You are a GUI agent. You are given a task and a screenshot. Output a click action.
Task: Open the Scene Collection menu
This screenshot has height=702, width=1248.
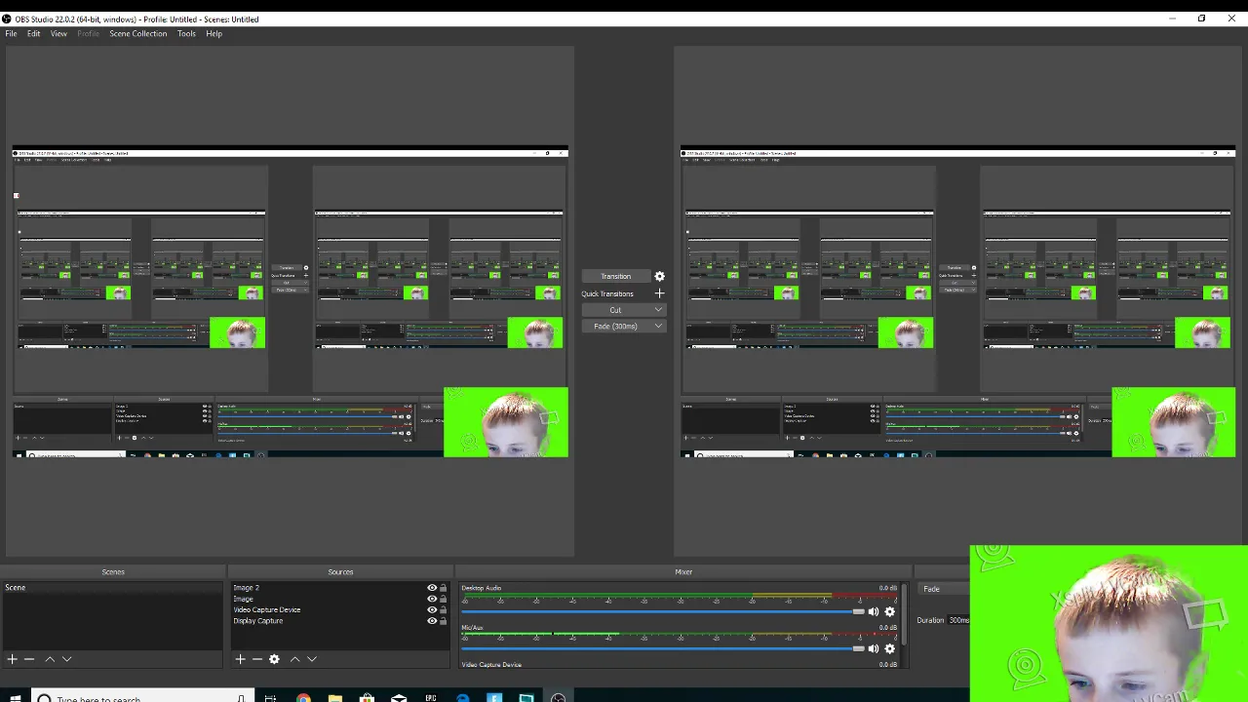pos(138,34)
